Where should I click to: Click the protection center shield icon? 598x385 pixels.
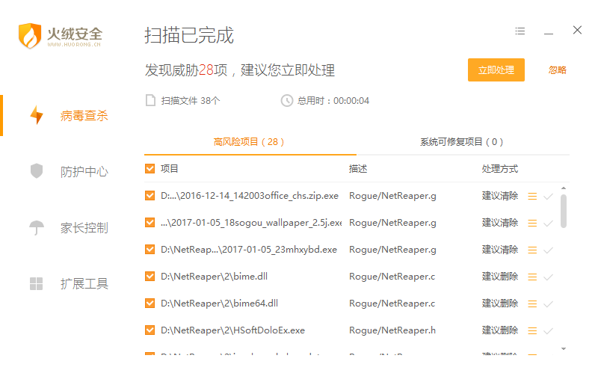coord(36,171)
